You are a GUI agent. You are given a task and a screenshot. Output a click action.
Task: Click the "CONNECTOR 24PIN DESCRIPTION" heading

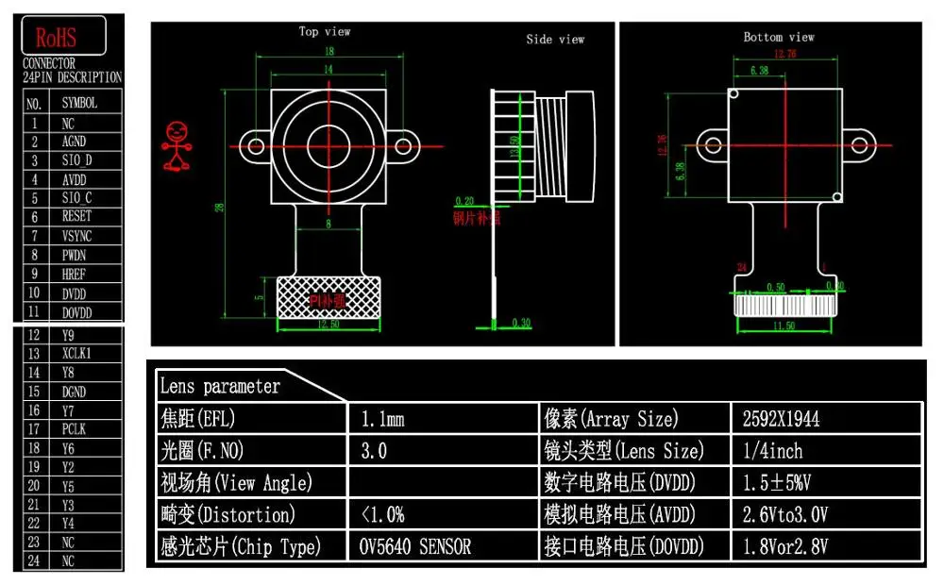coord(73,71)
